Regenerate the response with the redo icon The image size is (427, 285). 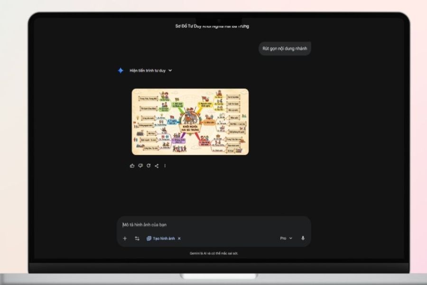click(148, 166)
